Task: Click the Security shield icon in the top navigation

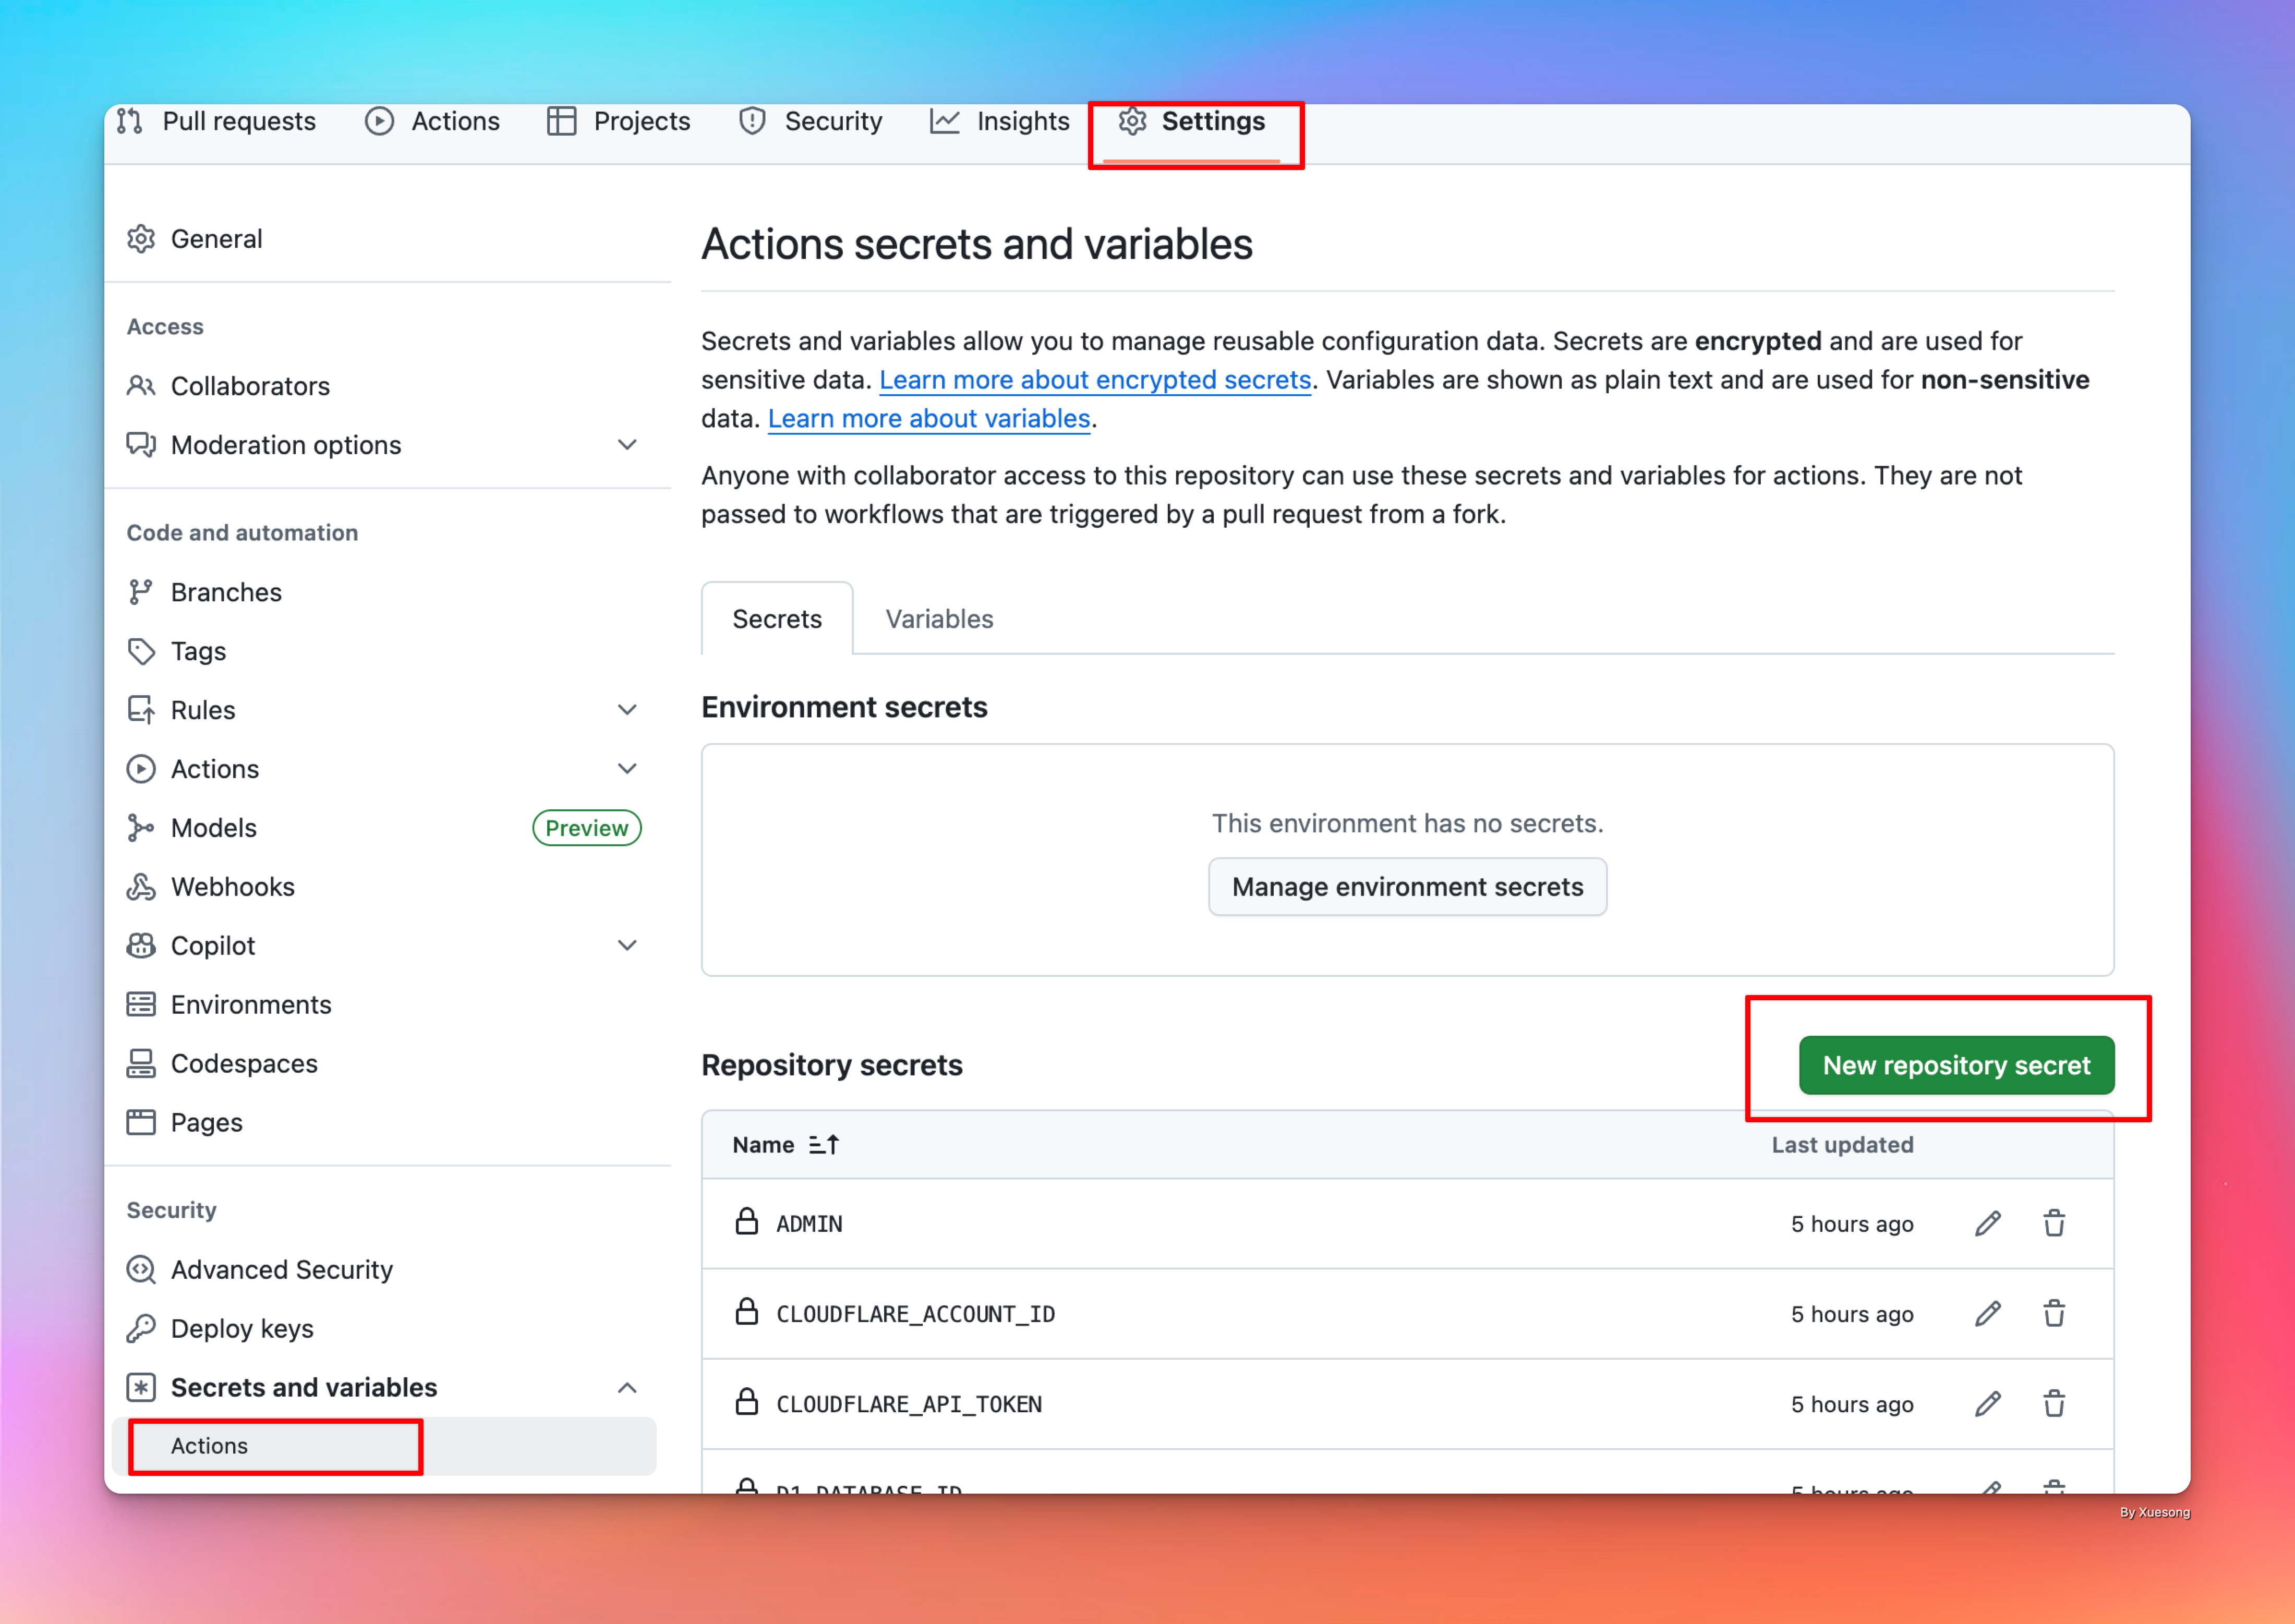Action: click(x=752, y=121)
